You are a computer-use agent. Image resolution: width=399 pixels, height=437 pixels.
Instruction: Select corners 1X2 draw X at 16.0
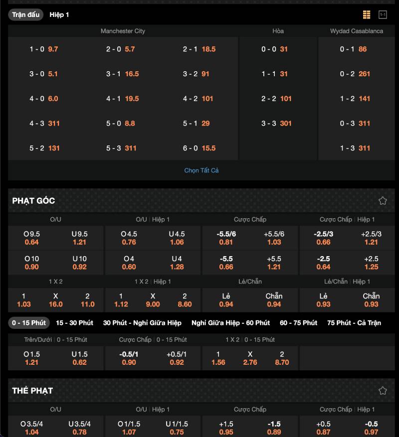(55, 300)
